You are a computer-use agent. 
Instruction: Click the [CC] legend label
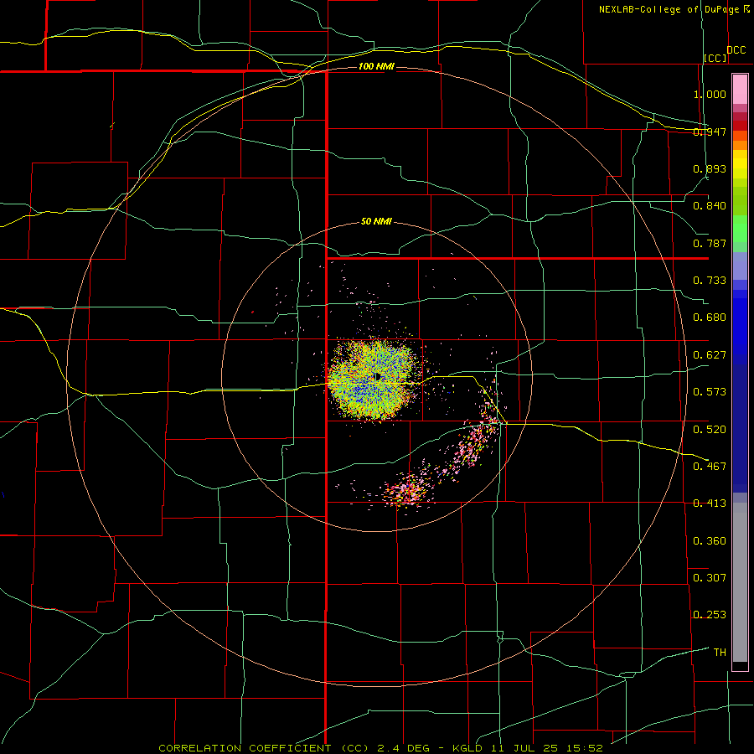pos(715,58)
